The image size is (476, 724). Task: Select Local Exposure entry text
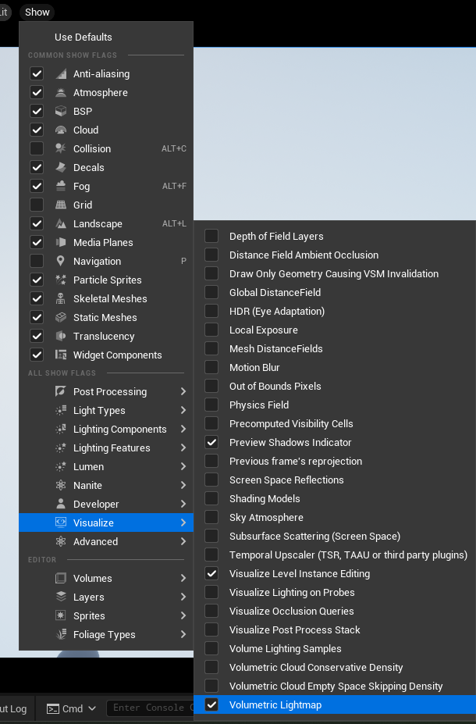tap(264, 330)
